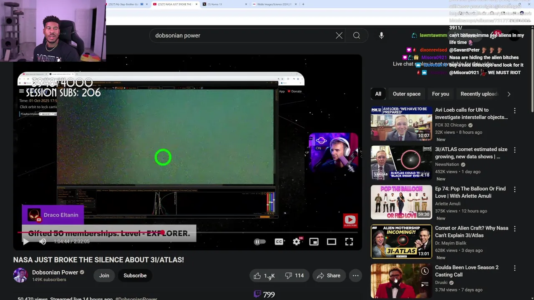Enter fullscreen mode

[x=349, y=242]
